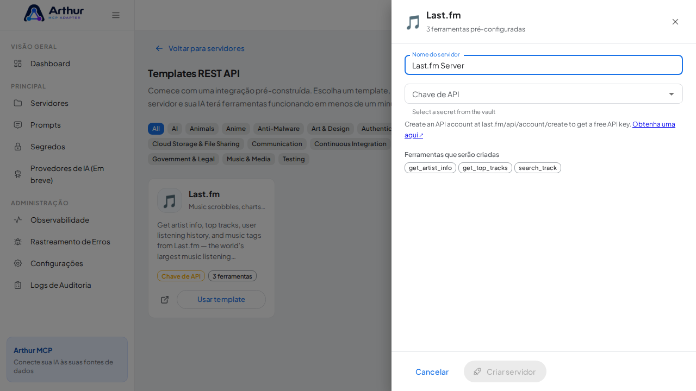696x391 pixels.
Task: Open the Chave de API dropdown
Action: tap(544, 94)
